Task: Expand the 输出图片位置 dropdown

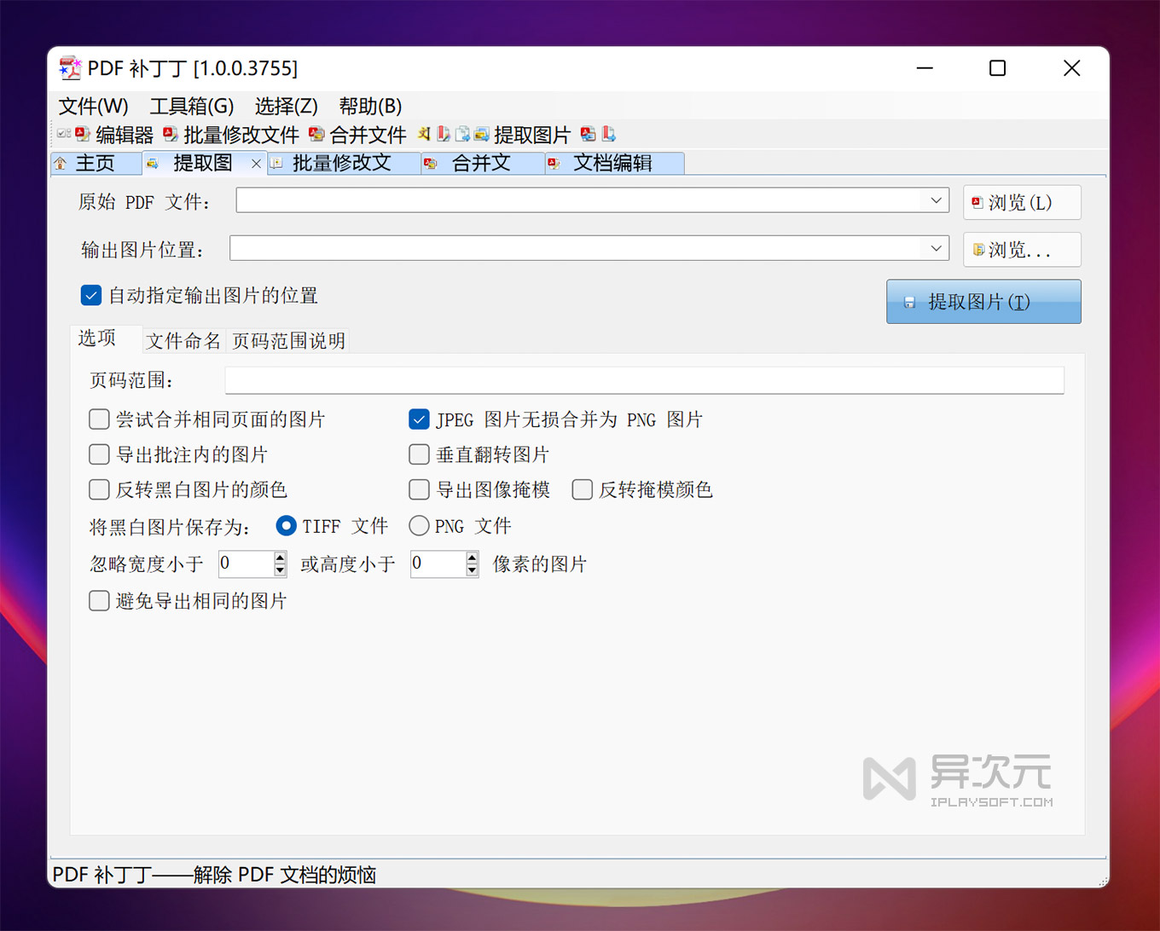Action: tap(936, 248)
